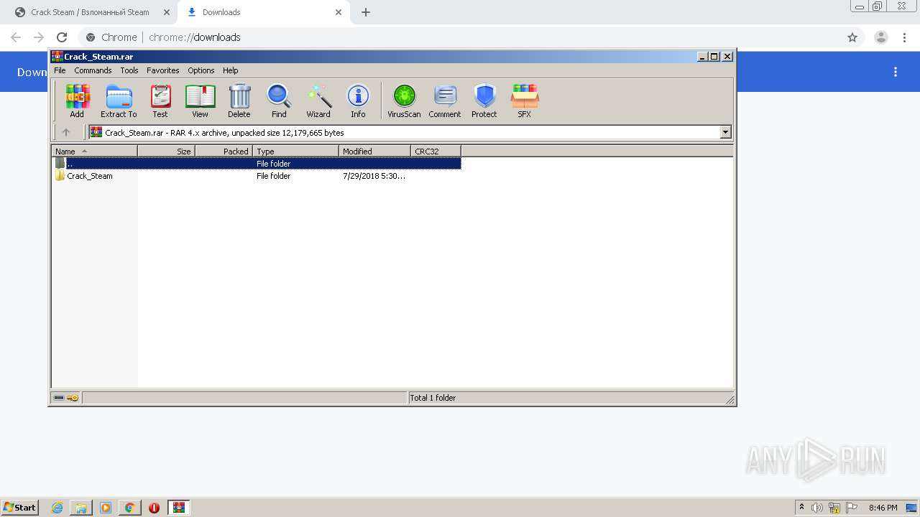Sort by Modified column header

click(x=374, y=151)
